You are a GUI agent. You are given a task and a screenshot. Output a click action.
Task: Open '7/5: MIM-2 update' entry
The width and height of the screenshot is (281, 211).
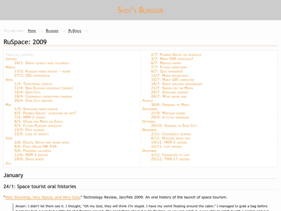point(30,117)
